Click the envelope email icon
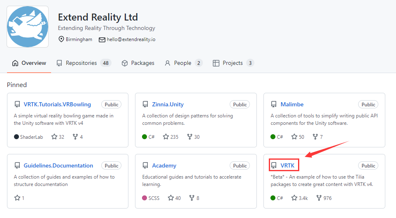The height and width of the screenshot is (218, 396). point(102,40)
